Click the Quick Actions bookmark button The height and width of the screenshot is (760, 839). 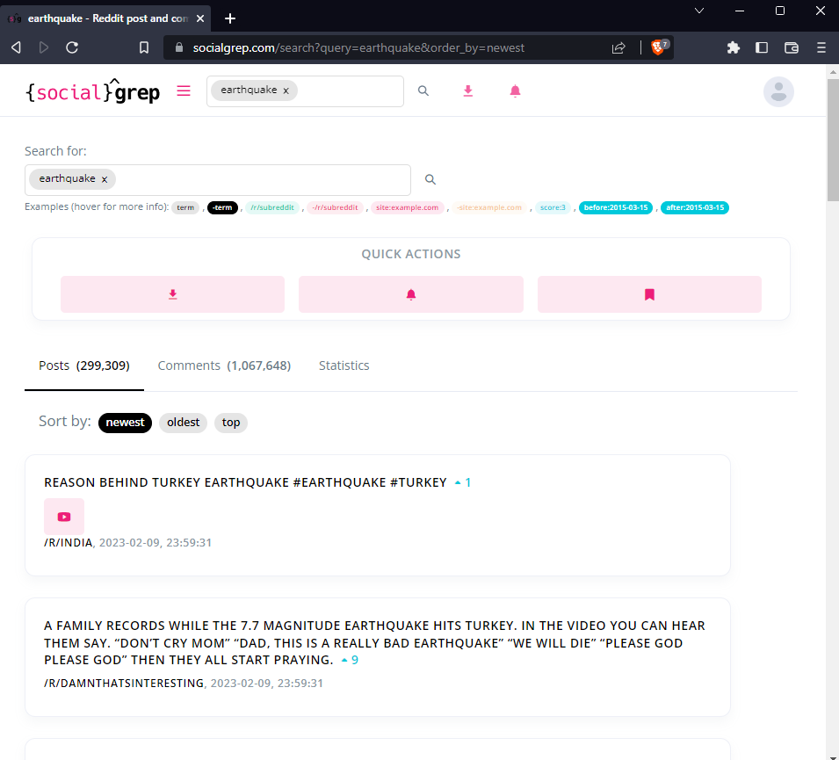pos(649,294)
